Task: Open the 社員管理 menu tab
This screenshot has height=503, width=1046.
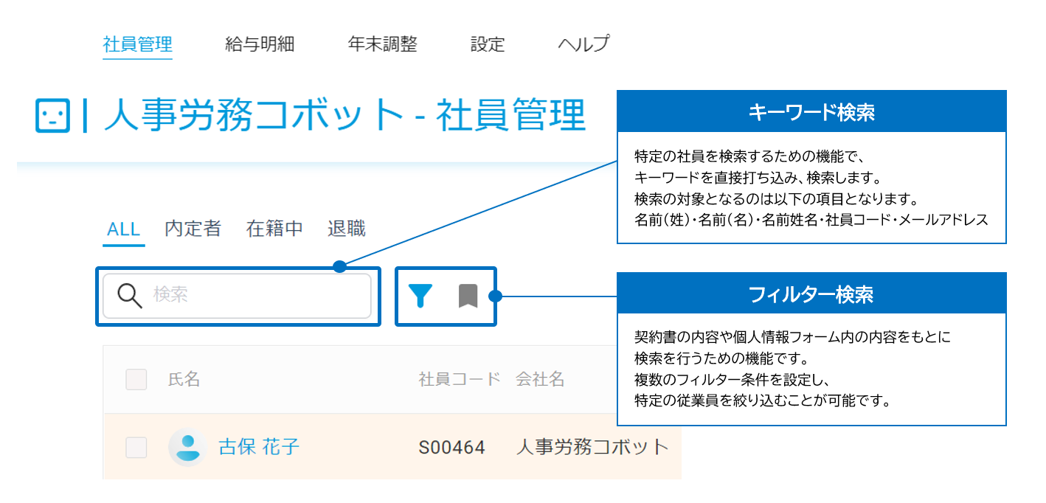Action: (x=138, y=44)
